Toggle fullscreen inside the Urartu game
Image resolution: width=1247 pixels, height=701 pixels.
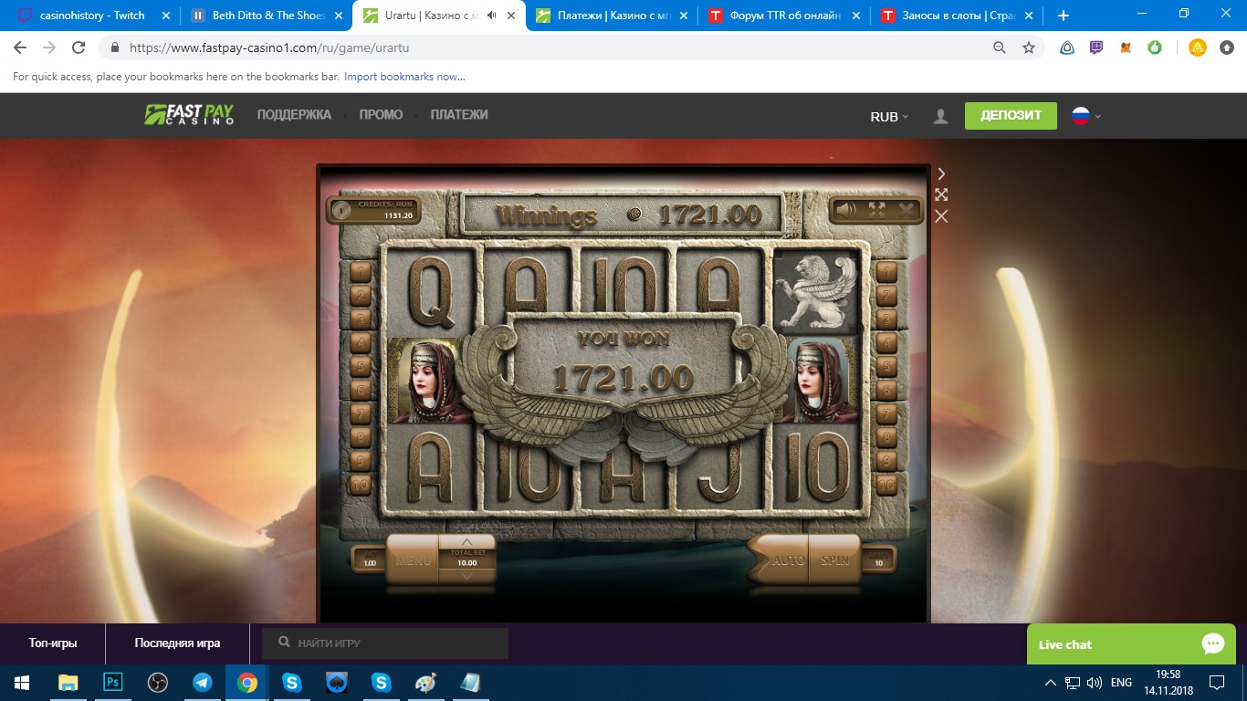click(x=876, y=211)
